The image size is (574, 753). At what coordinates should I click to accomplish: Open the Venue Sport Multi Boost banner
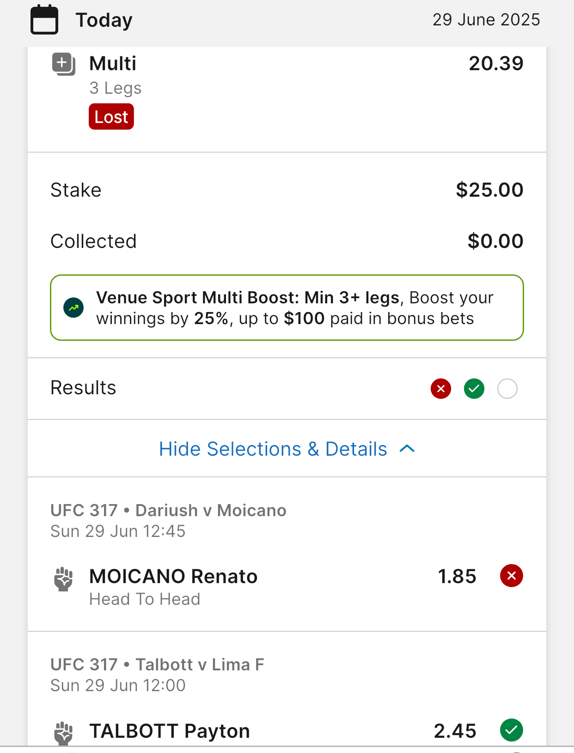287,307
